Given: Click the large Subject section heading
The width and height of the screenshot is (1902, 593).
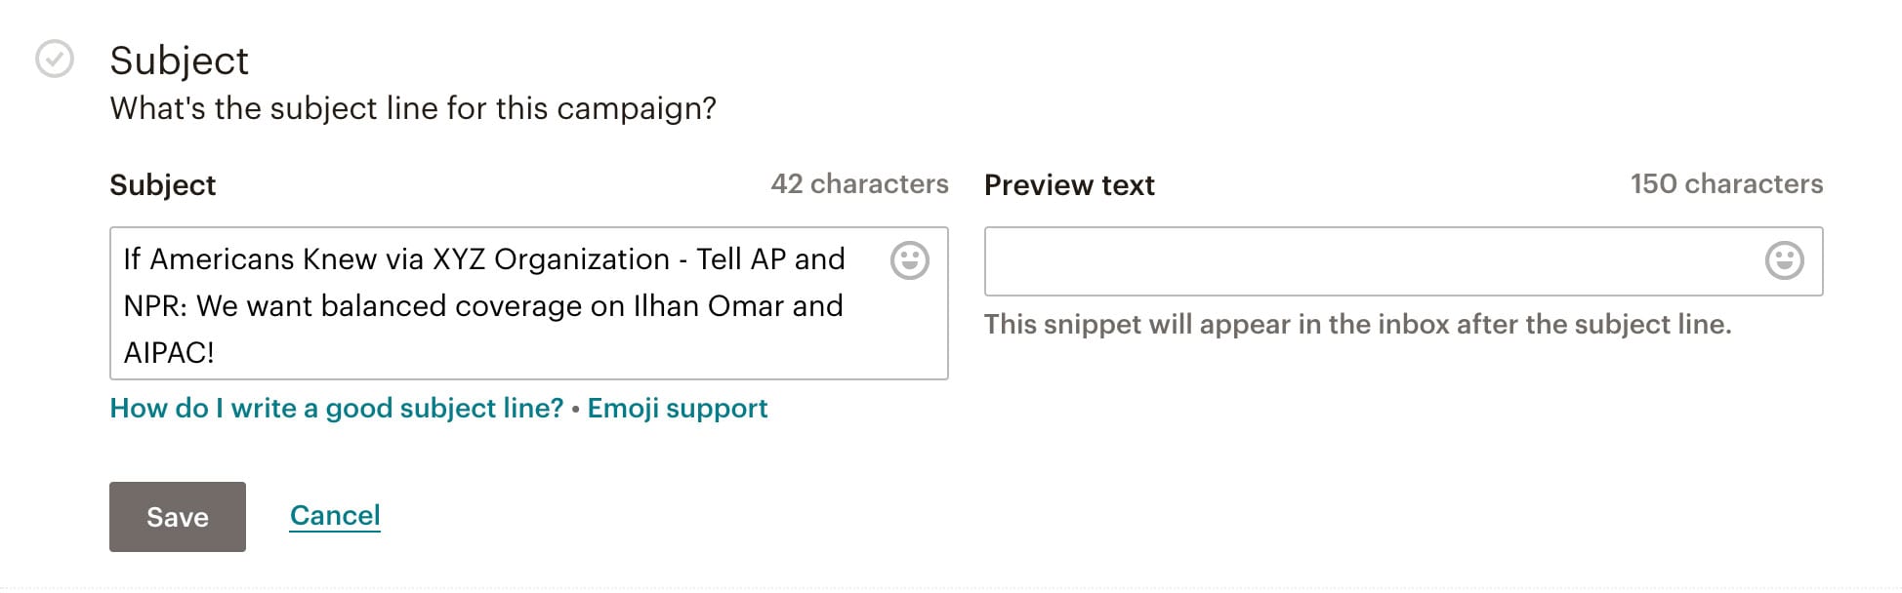Looking at the screenshot, I should point(179,60).
